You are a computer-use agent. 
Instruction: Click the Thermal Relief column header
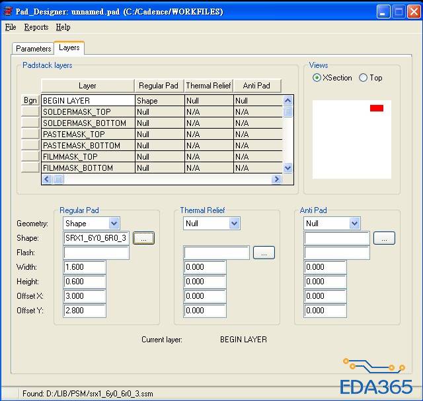click(209, 86)
